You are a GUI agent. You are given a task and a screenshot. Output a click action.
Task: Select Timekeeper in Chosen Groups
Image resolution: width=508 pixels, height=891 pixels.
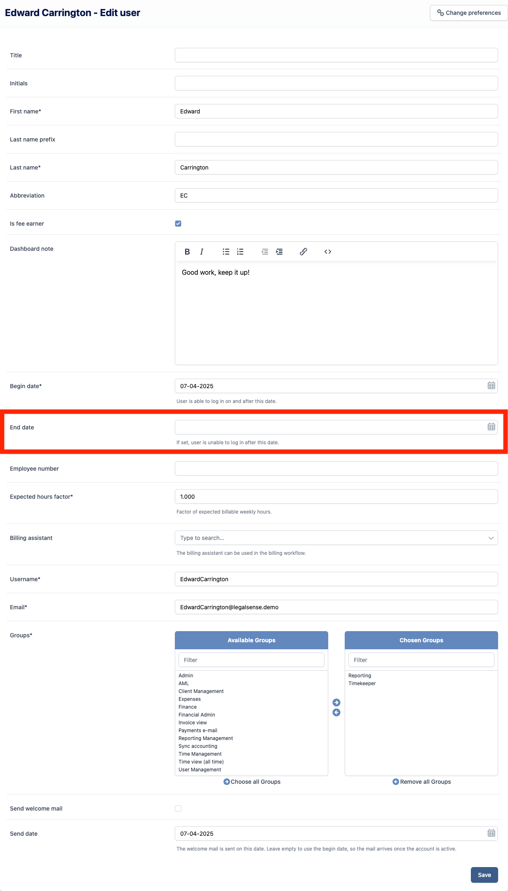tap(362, 684)
